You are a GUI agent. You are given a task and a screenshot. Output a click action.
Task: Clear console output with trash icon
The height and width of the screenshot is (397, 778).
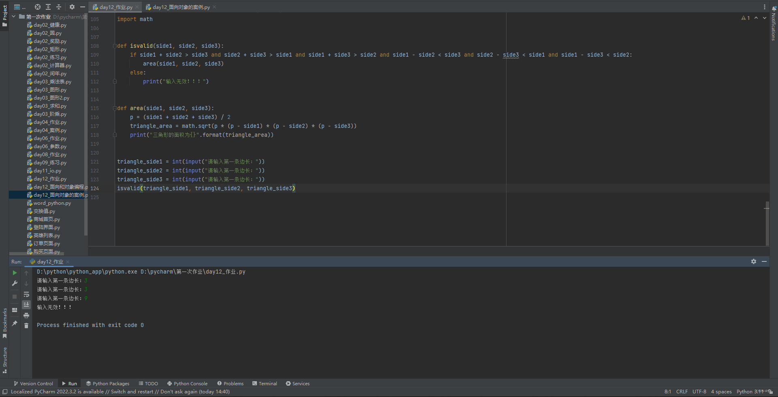(x=26, y=326)
